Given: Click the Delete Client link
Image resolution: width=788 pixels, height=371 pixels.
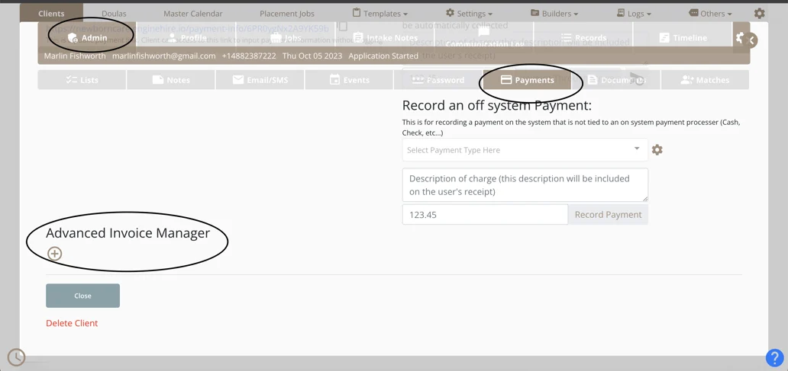Looking at the screenshot, I should click(x=72, y=323).
